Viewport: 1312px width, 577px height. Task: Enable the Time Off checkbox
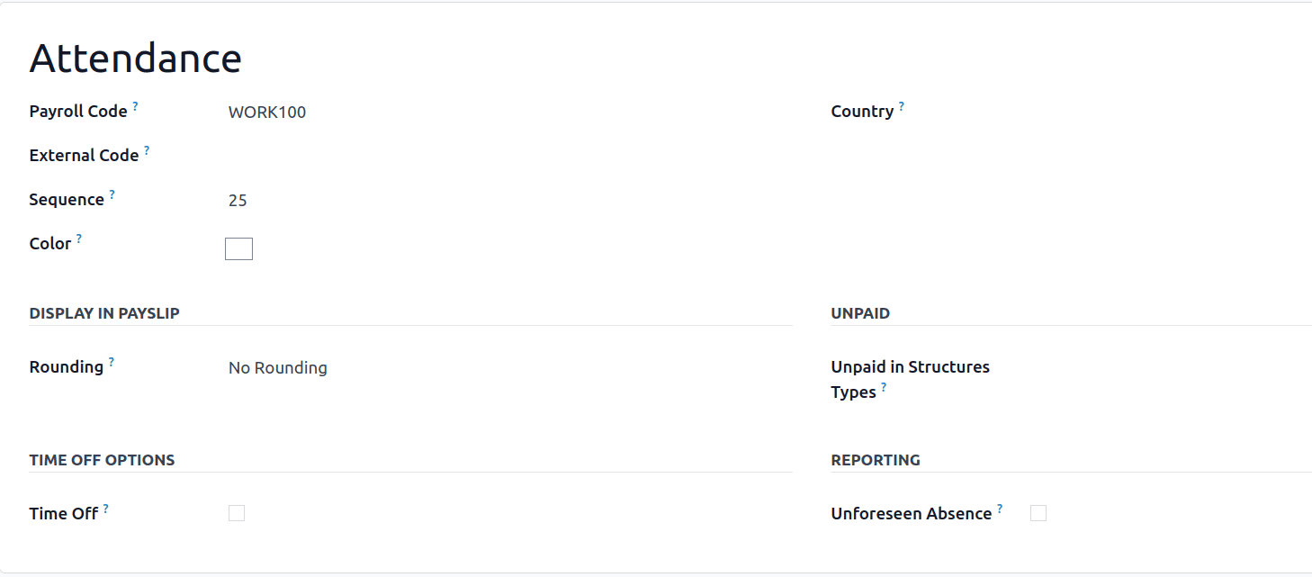[x=237, y=513]
